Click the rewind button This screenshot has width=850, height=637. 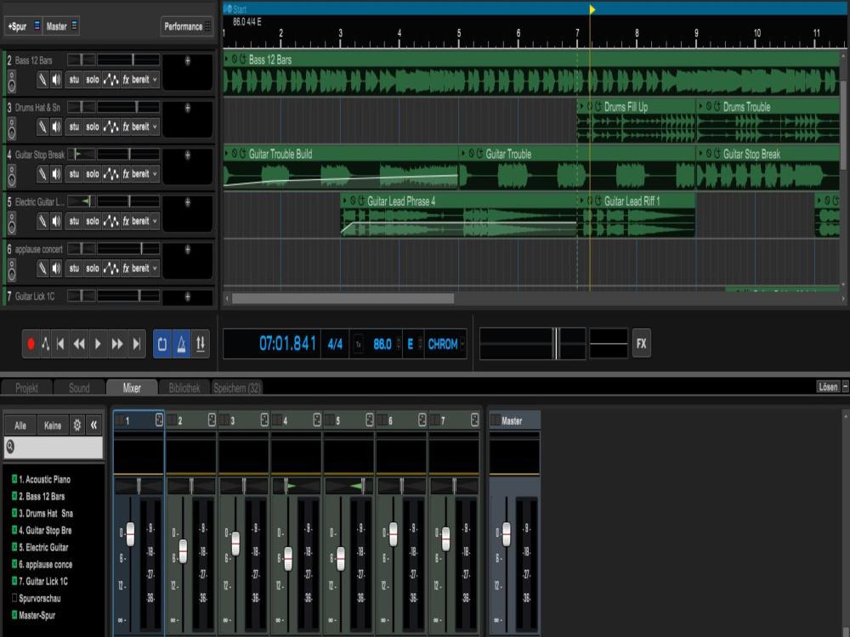(79, 343)
